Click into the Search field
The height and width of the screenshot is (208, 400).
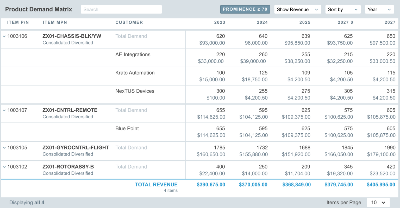(x=121, y=10)
